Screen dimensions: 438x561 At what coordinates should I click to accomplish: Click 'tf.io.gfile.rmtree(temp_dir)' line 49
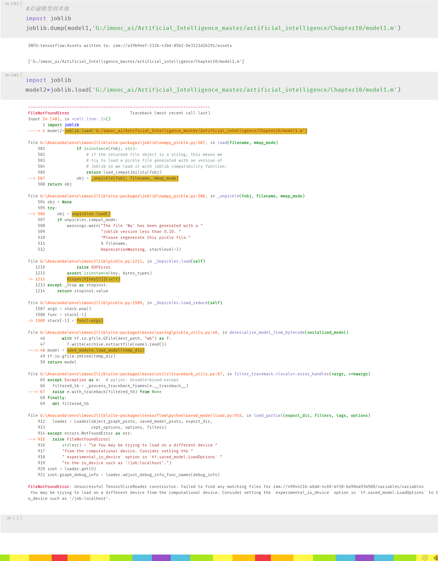(81, 356)
